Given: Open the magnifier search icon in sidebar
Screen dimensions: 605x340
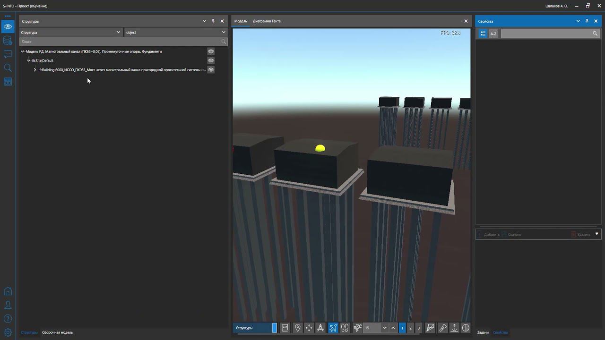Looking at the screenshot, I should coord(8,68).
